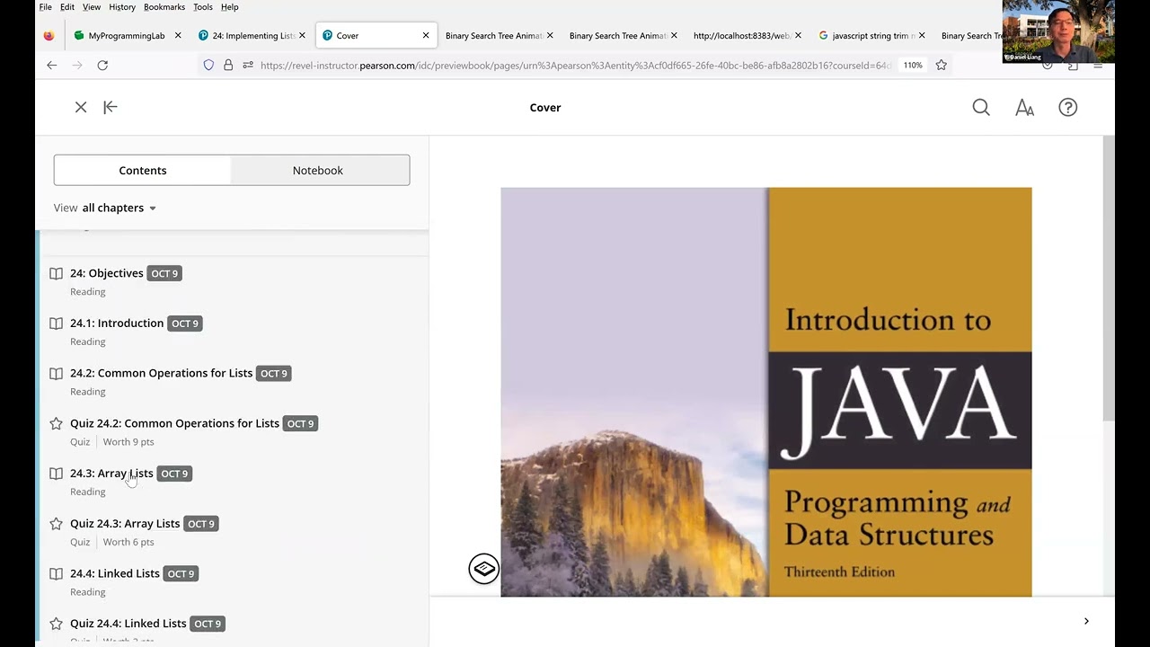The height and width of the screenshot is (647, 1150).
Task: Click the book icon for 24.3: Array Lists
Action: (56, 474)
